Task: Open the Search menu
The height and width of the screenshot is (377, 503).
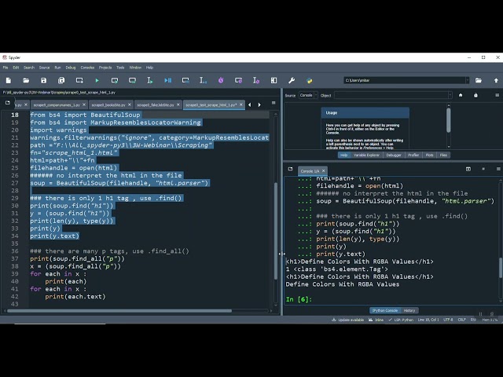Action: (29, 68)
